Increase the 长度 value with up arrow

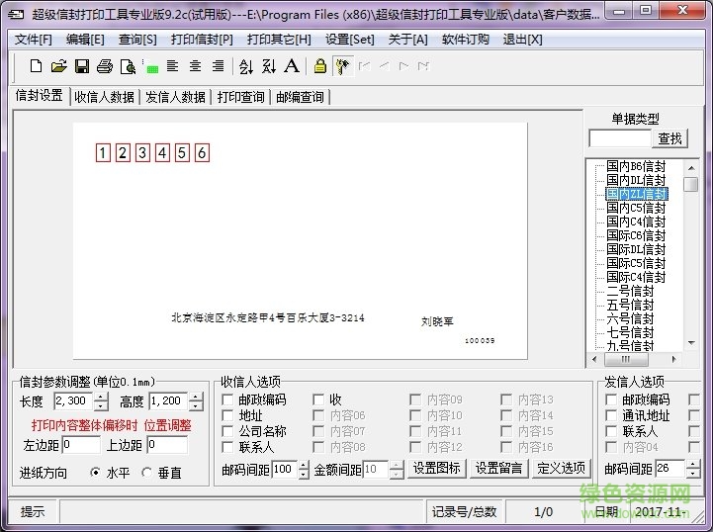coord(101,397)
